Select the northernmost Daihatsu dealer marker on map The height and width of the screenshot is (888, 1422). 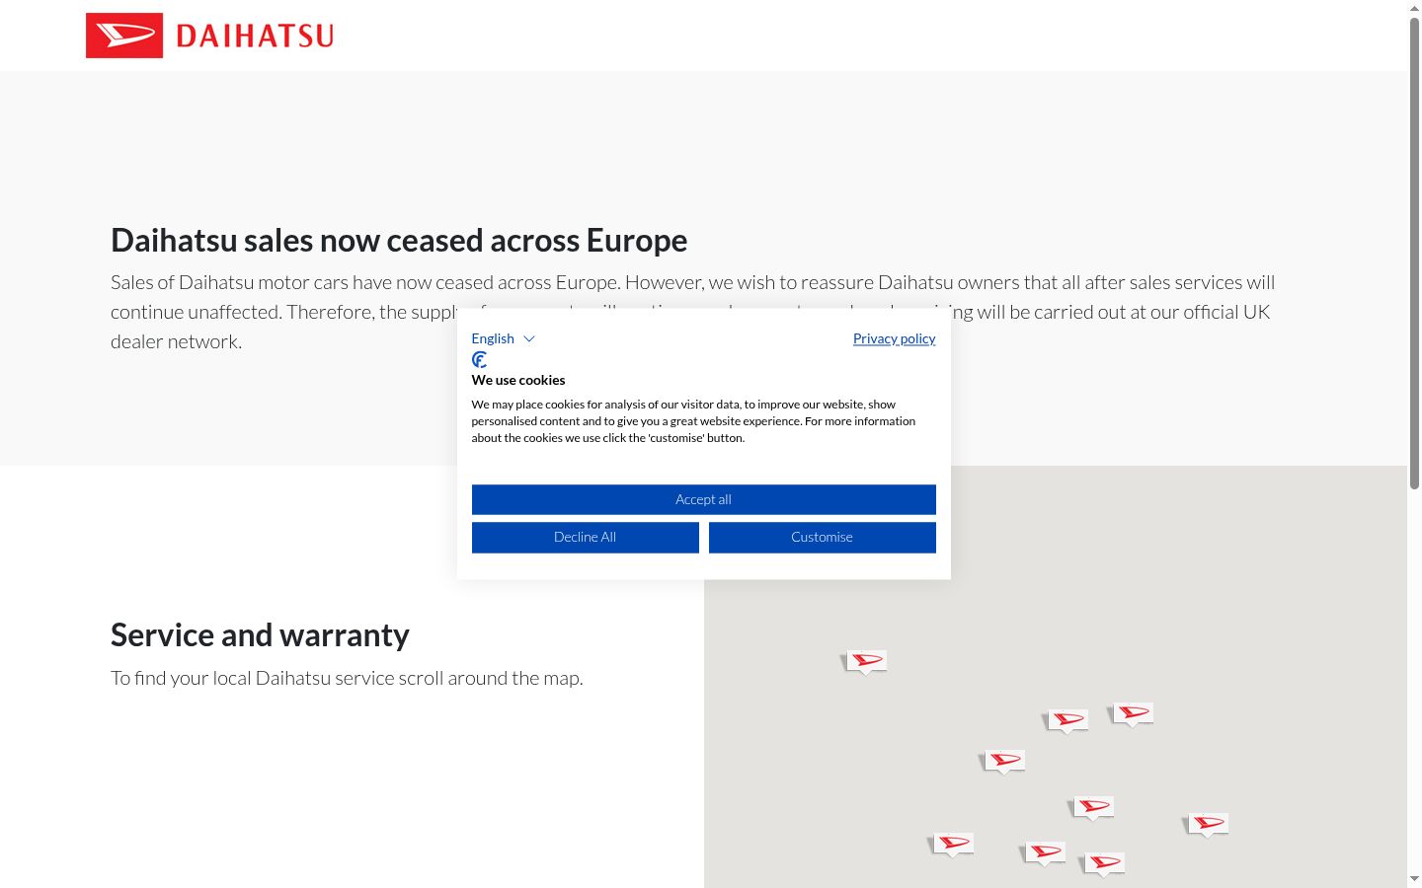[866, 661]
